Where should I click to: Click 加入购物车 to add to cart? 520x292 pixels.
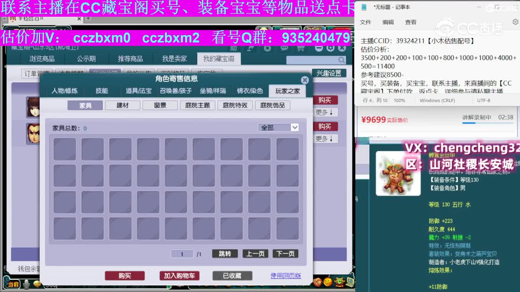tap(179, 276)
